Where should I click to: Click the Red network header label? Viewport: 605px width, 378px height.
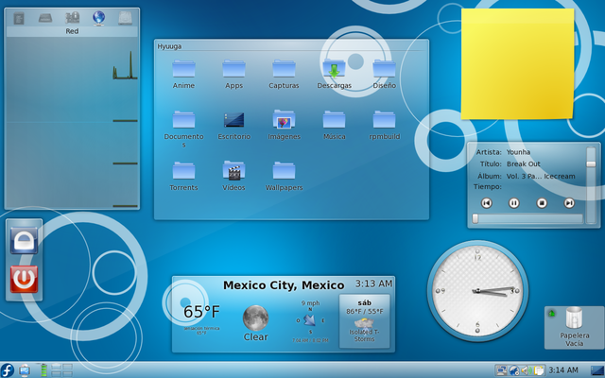pos(72,31)
